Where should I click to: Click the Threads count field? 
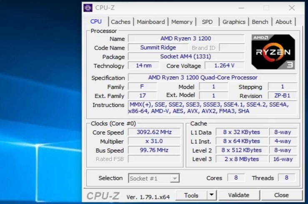[287, 178]
